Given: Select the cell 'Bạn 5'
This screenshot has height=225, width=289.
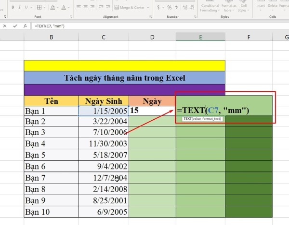Looking at the screenshot, I should pos(51,155).
